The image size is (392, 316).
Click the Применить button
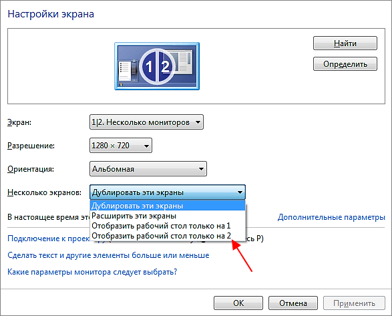point(354,303)
